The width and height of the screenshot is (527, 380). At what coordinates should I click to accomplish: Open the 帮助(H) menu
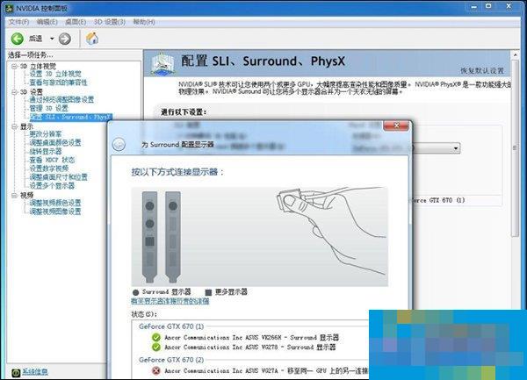pos(144,22)
